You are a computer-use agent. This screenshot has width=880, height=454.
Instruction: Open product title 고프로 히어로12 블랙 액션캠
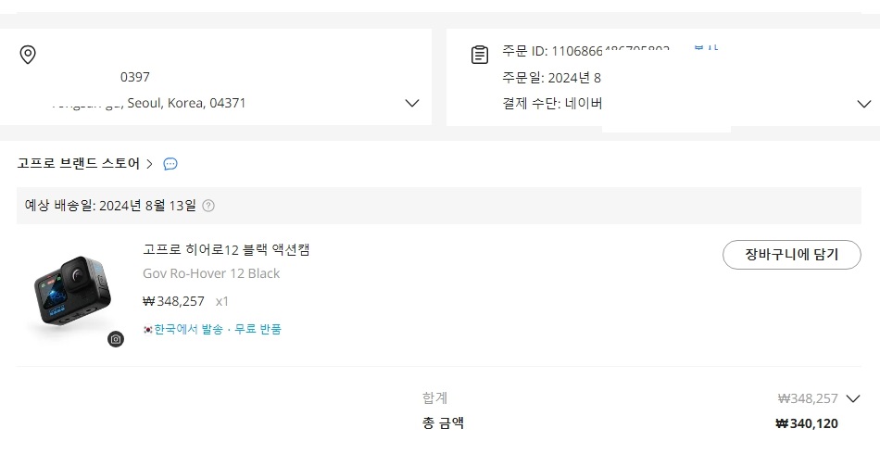226,249
